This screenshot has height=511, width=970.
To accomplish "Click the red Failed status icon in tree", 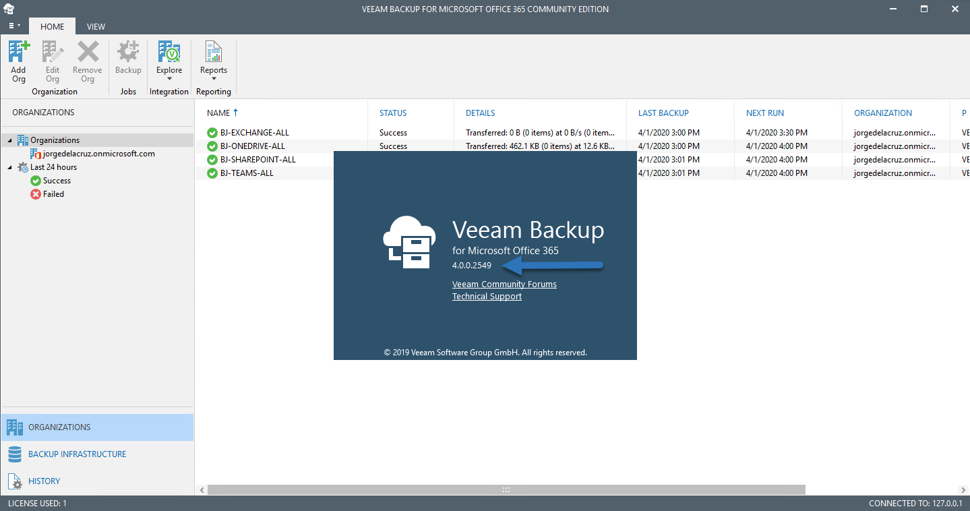I will pyautogui.click(x=36, y=194).
